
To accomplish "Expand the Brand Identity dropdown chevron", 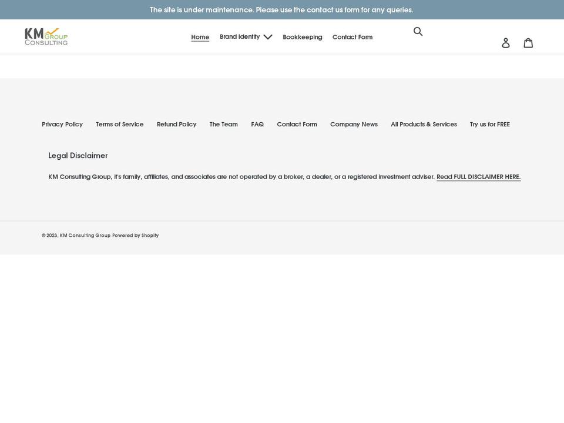I will (268, 36).
